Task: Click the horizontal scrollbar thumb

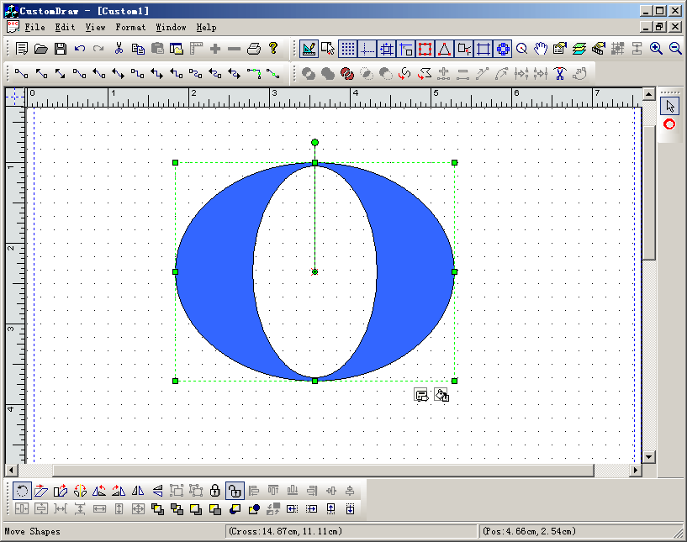Action: click(x=323, y=471)
